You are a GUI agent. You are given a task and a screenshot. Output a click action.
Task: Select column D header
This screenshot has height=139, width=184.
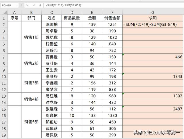tap(72, 12)
